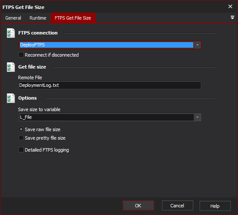
Task: Expand the DeployFTPS connection dropdown arrow
Action: click(x=197, y=45)
